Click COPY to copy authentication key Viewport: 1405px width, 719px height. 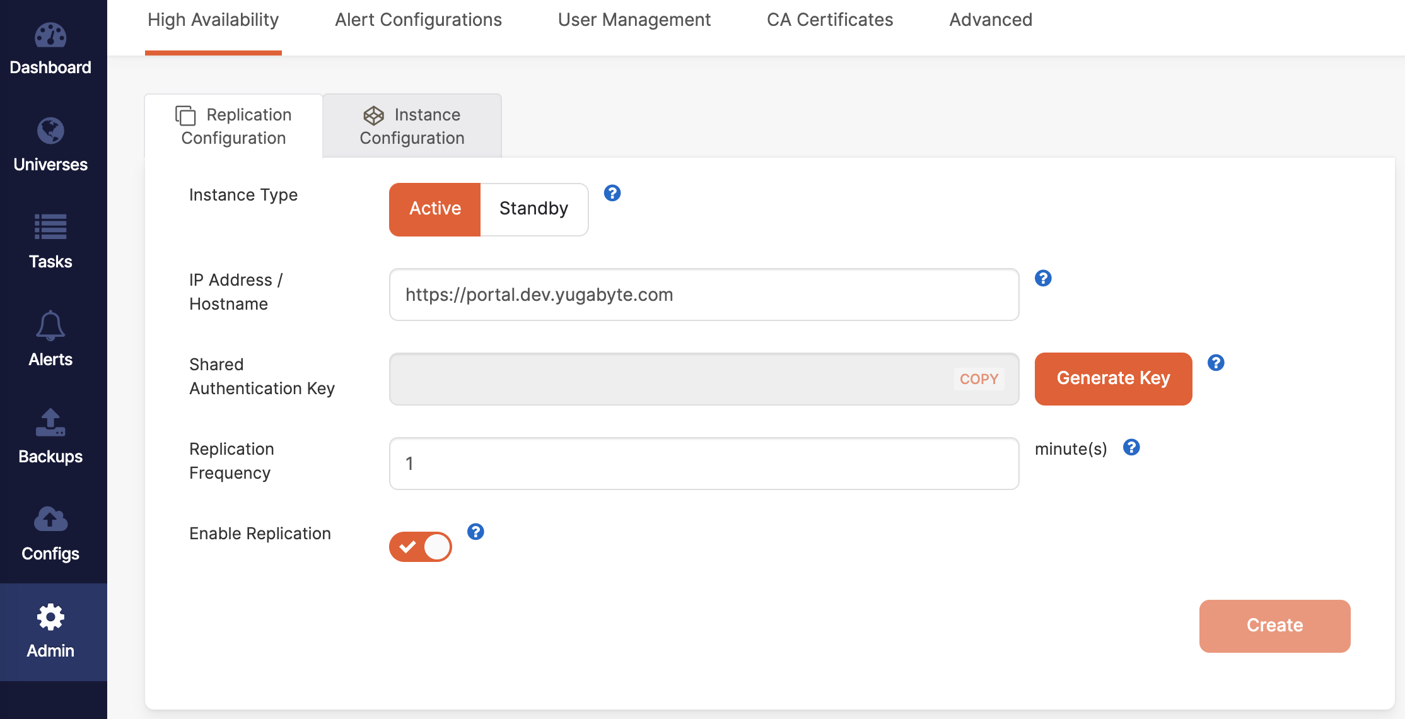[x=979, y=378]
